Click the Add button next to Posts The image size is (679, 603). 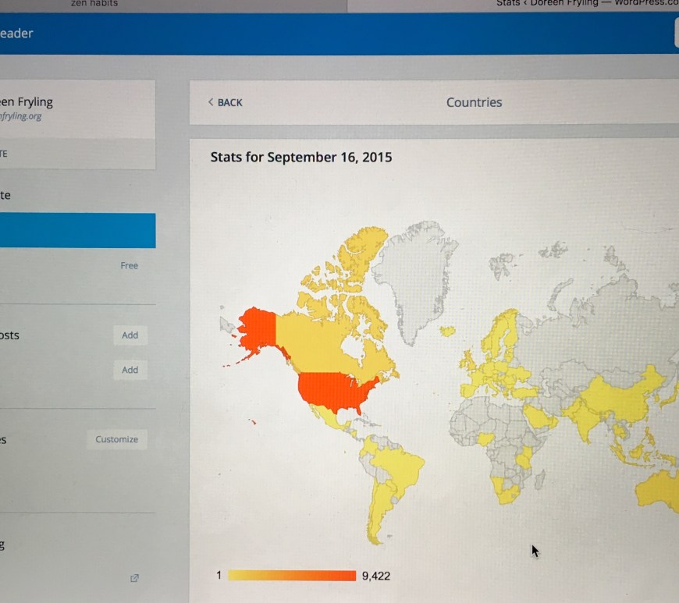[x=130, y=335]
